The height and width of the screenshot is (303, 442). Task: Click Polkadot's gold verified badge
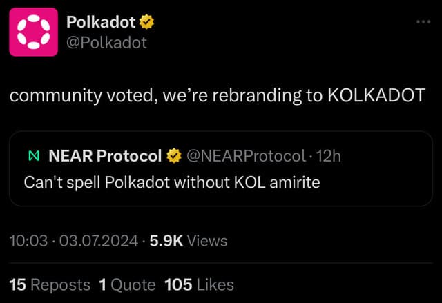coord(146,22)
